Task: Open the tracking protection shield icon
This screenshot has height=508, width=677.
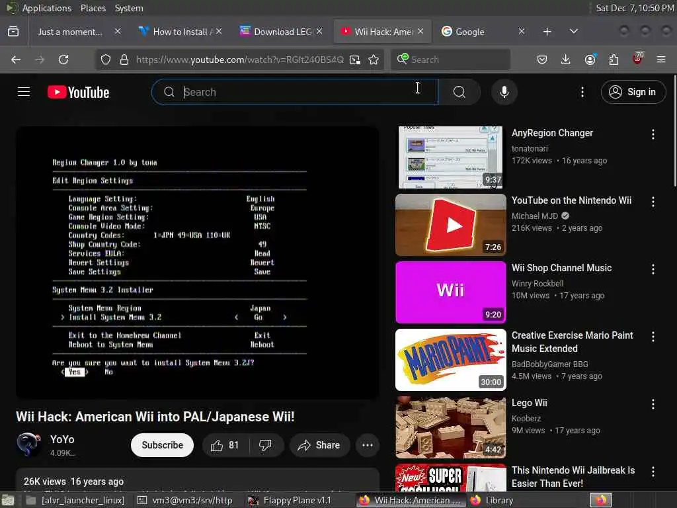Action: [105, 60]
